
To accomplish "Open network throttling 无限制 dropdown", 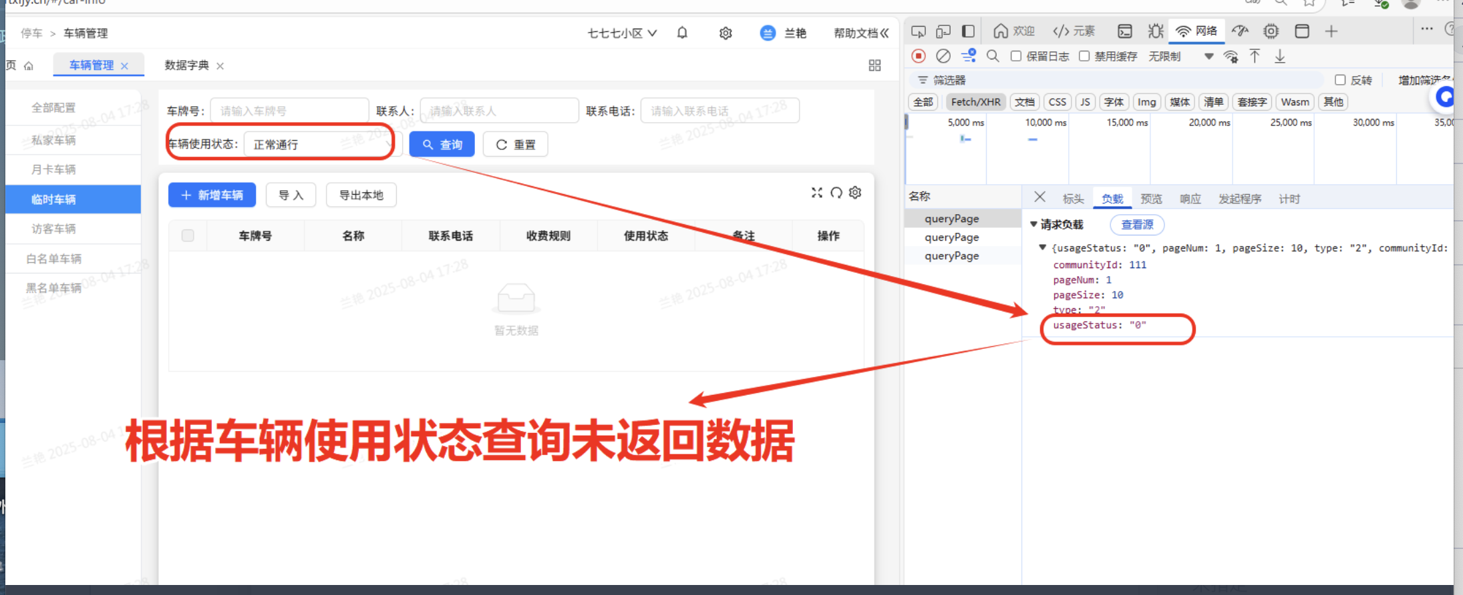I will [x=1180, y=57].
